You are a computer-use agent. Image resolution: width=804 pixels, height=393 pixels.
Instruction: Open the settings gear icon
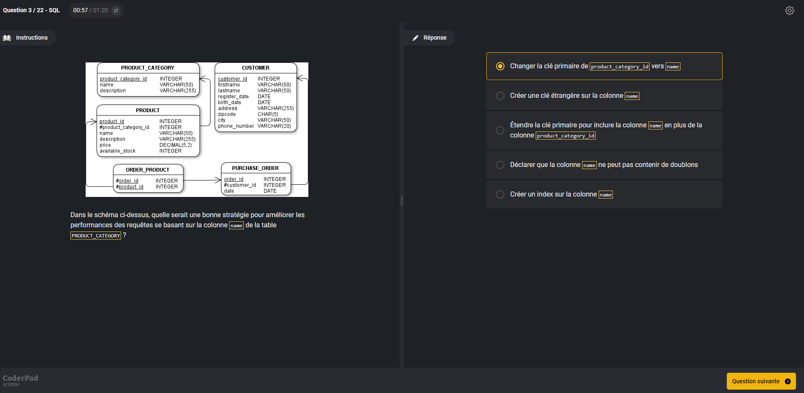(789, 11)
